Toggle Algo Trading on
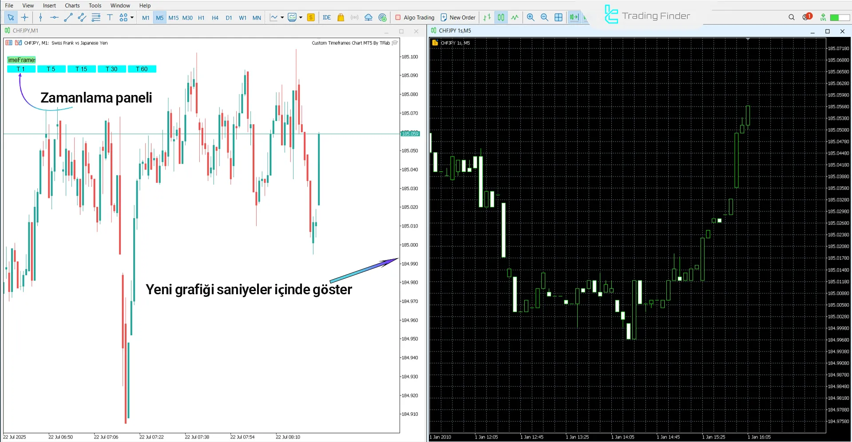Viewport: 852px width, 442px height. pos(414,17)
